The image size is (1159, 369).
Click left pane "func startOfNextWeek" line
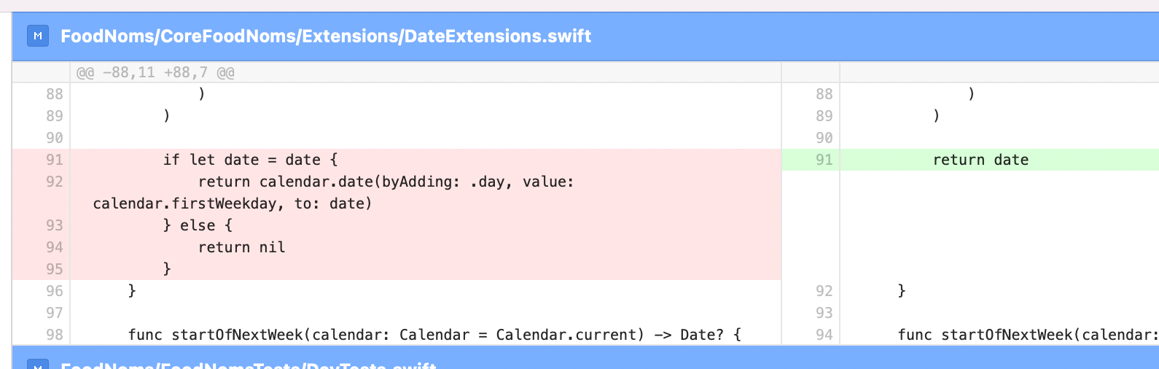(x=434, y=335)
